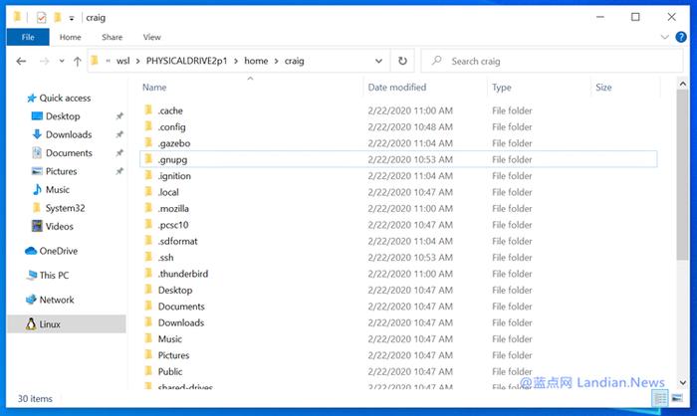The image size is (697, 416).
Task: Open Documents under Quick access
Action: [x=62, y=153]
